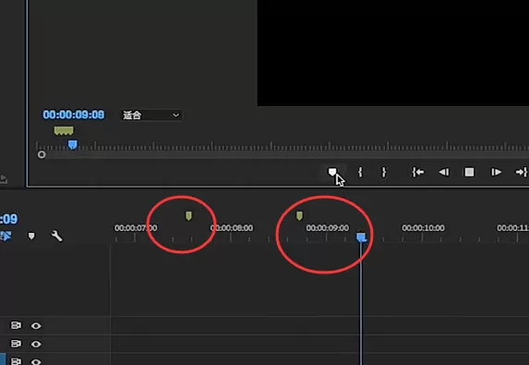Select the timeline marker before 00:00:08:00
Viewport: 529px width, 365px height.
click(188, 215)
